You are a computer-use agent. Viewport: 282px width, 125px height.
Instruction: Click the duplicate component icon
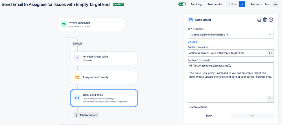coord(259,20)
